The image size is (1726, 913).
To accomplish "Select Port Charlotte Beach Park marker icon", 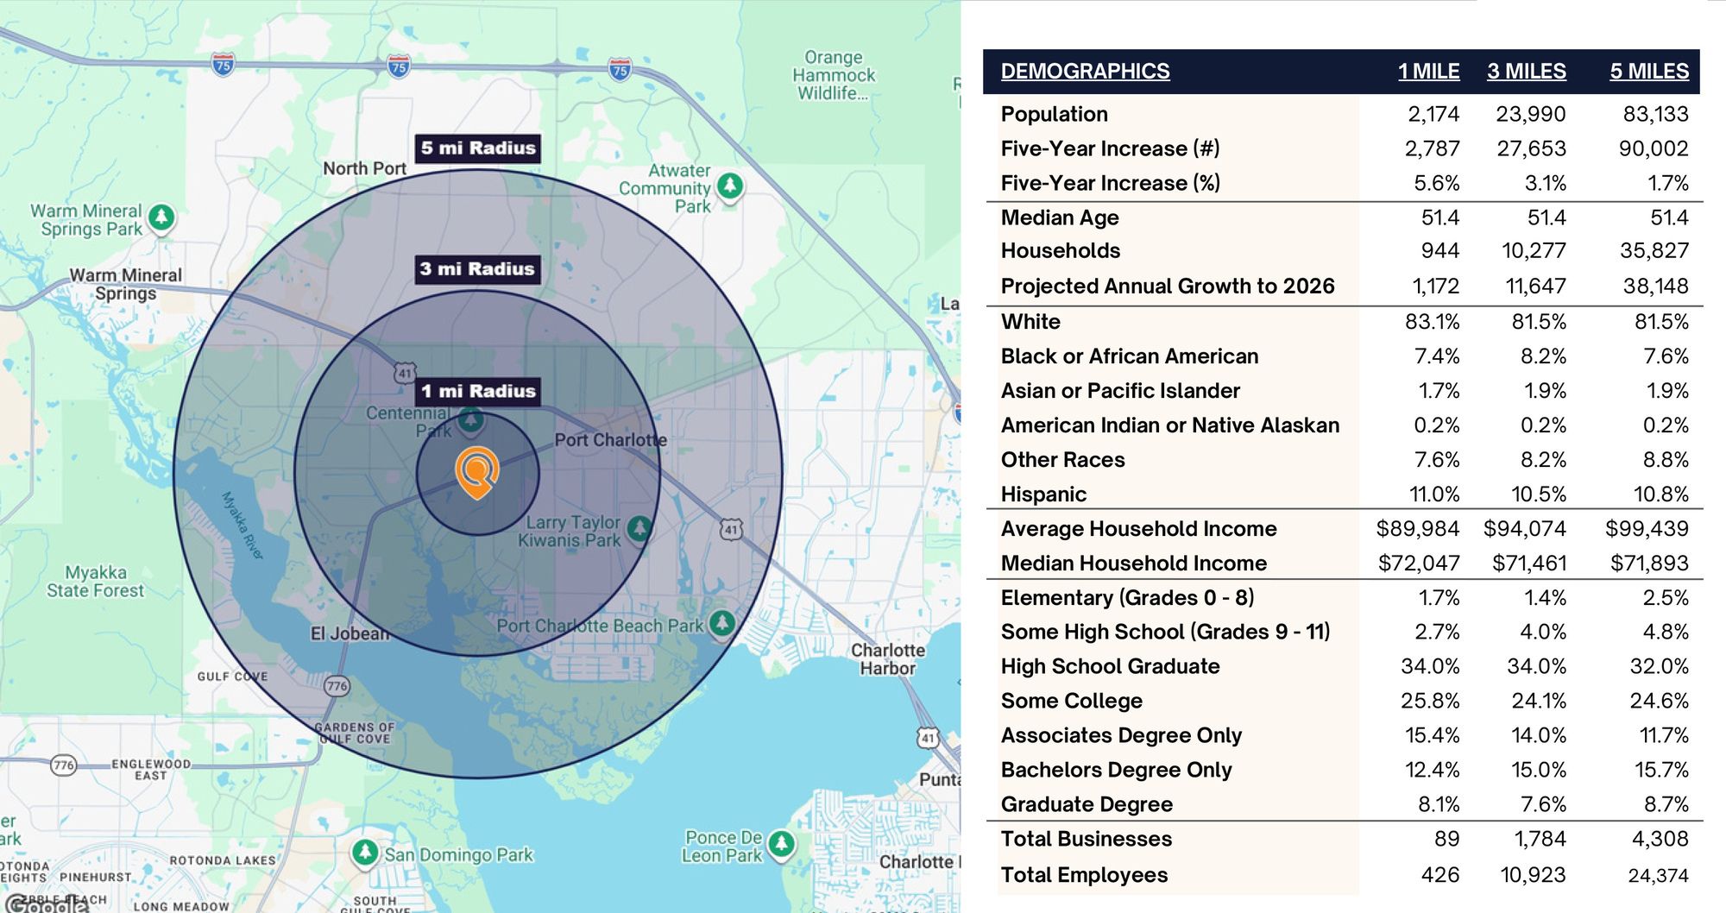I will click(722, 622).
